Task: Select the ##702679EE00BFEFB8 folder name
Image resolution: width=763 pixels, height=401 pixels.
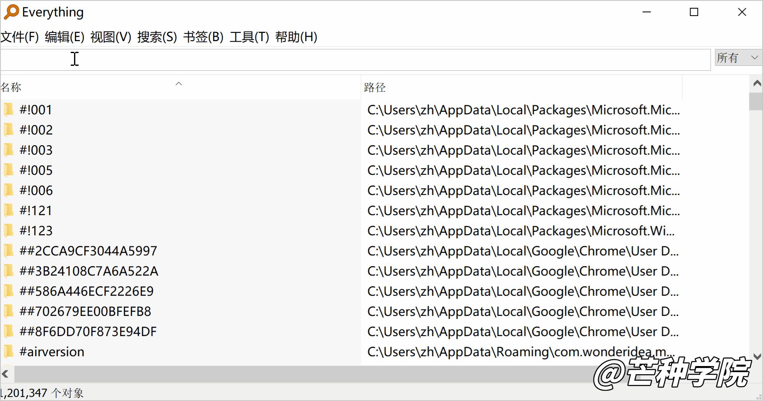Action: 85,311
